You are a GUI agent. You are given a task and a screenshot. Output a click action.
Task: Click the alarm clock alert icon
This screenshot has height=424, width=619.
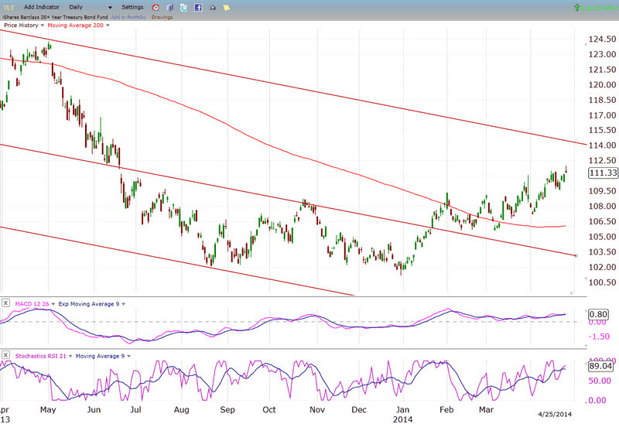tap(156, 7)
